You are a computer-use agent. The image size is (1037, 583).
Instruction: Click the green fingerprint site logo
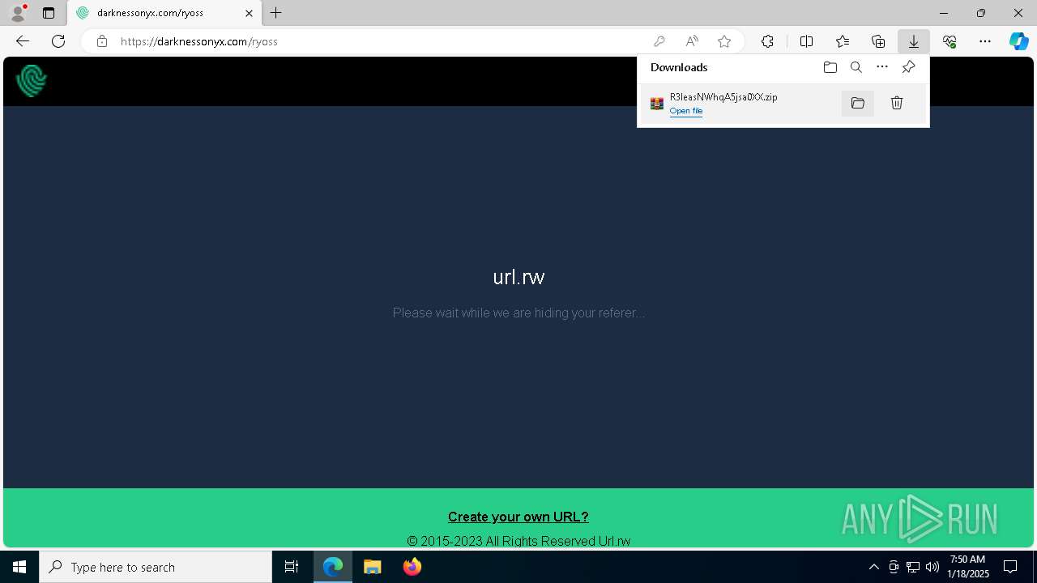[x=32, y=80]
